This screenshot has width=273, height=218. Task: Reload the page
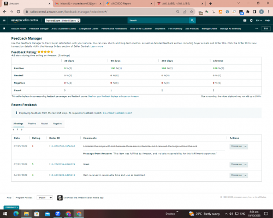pos(18,12)
